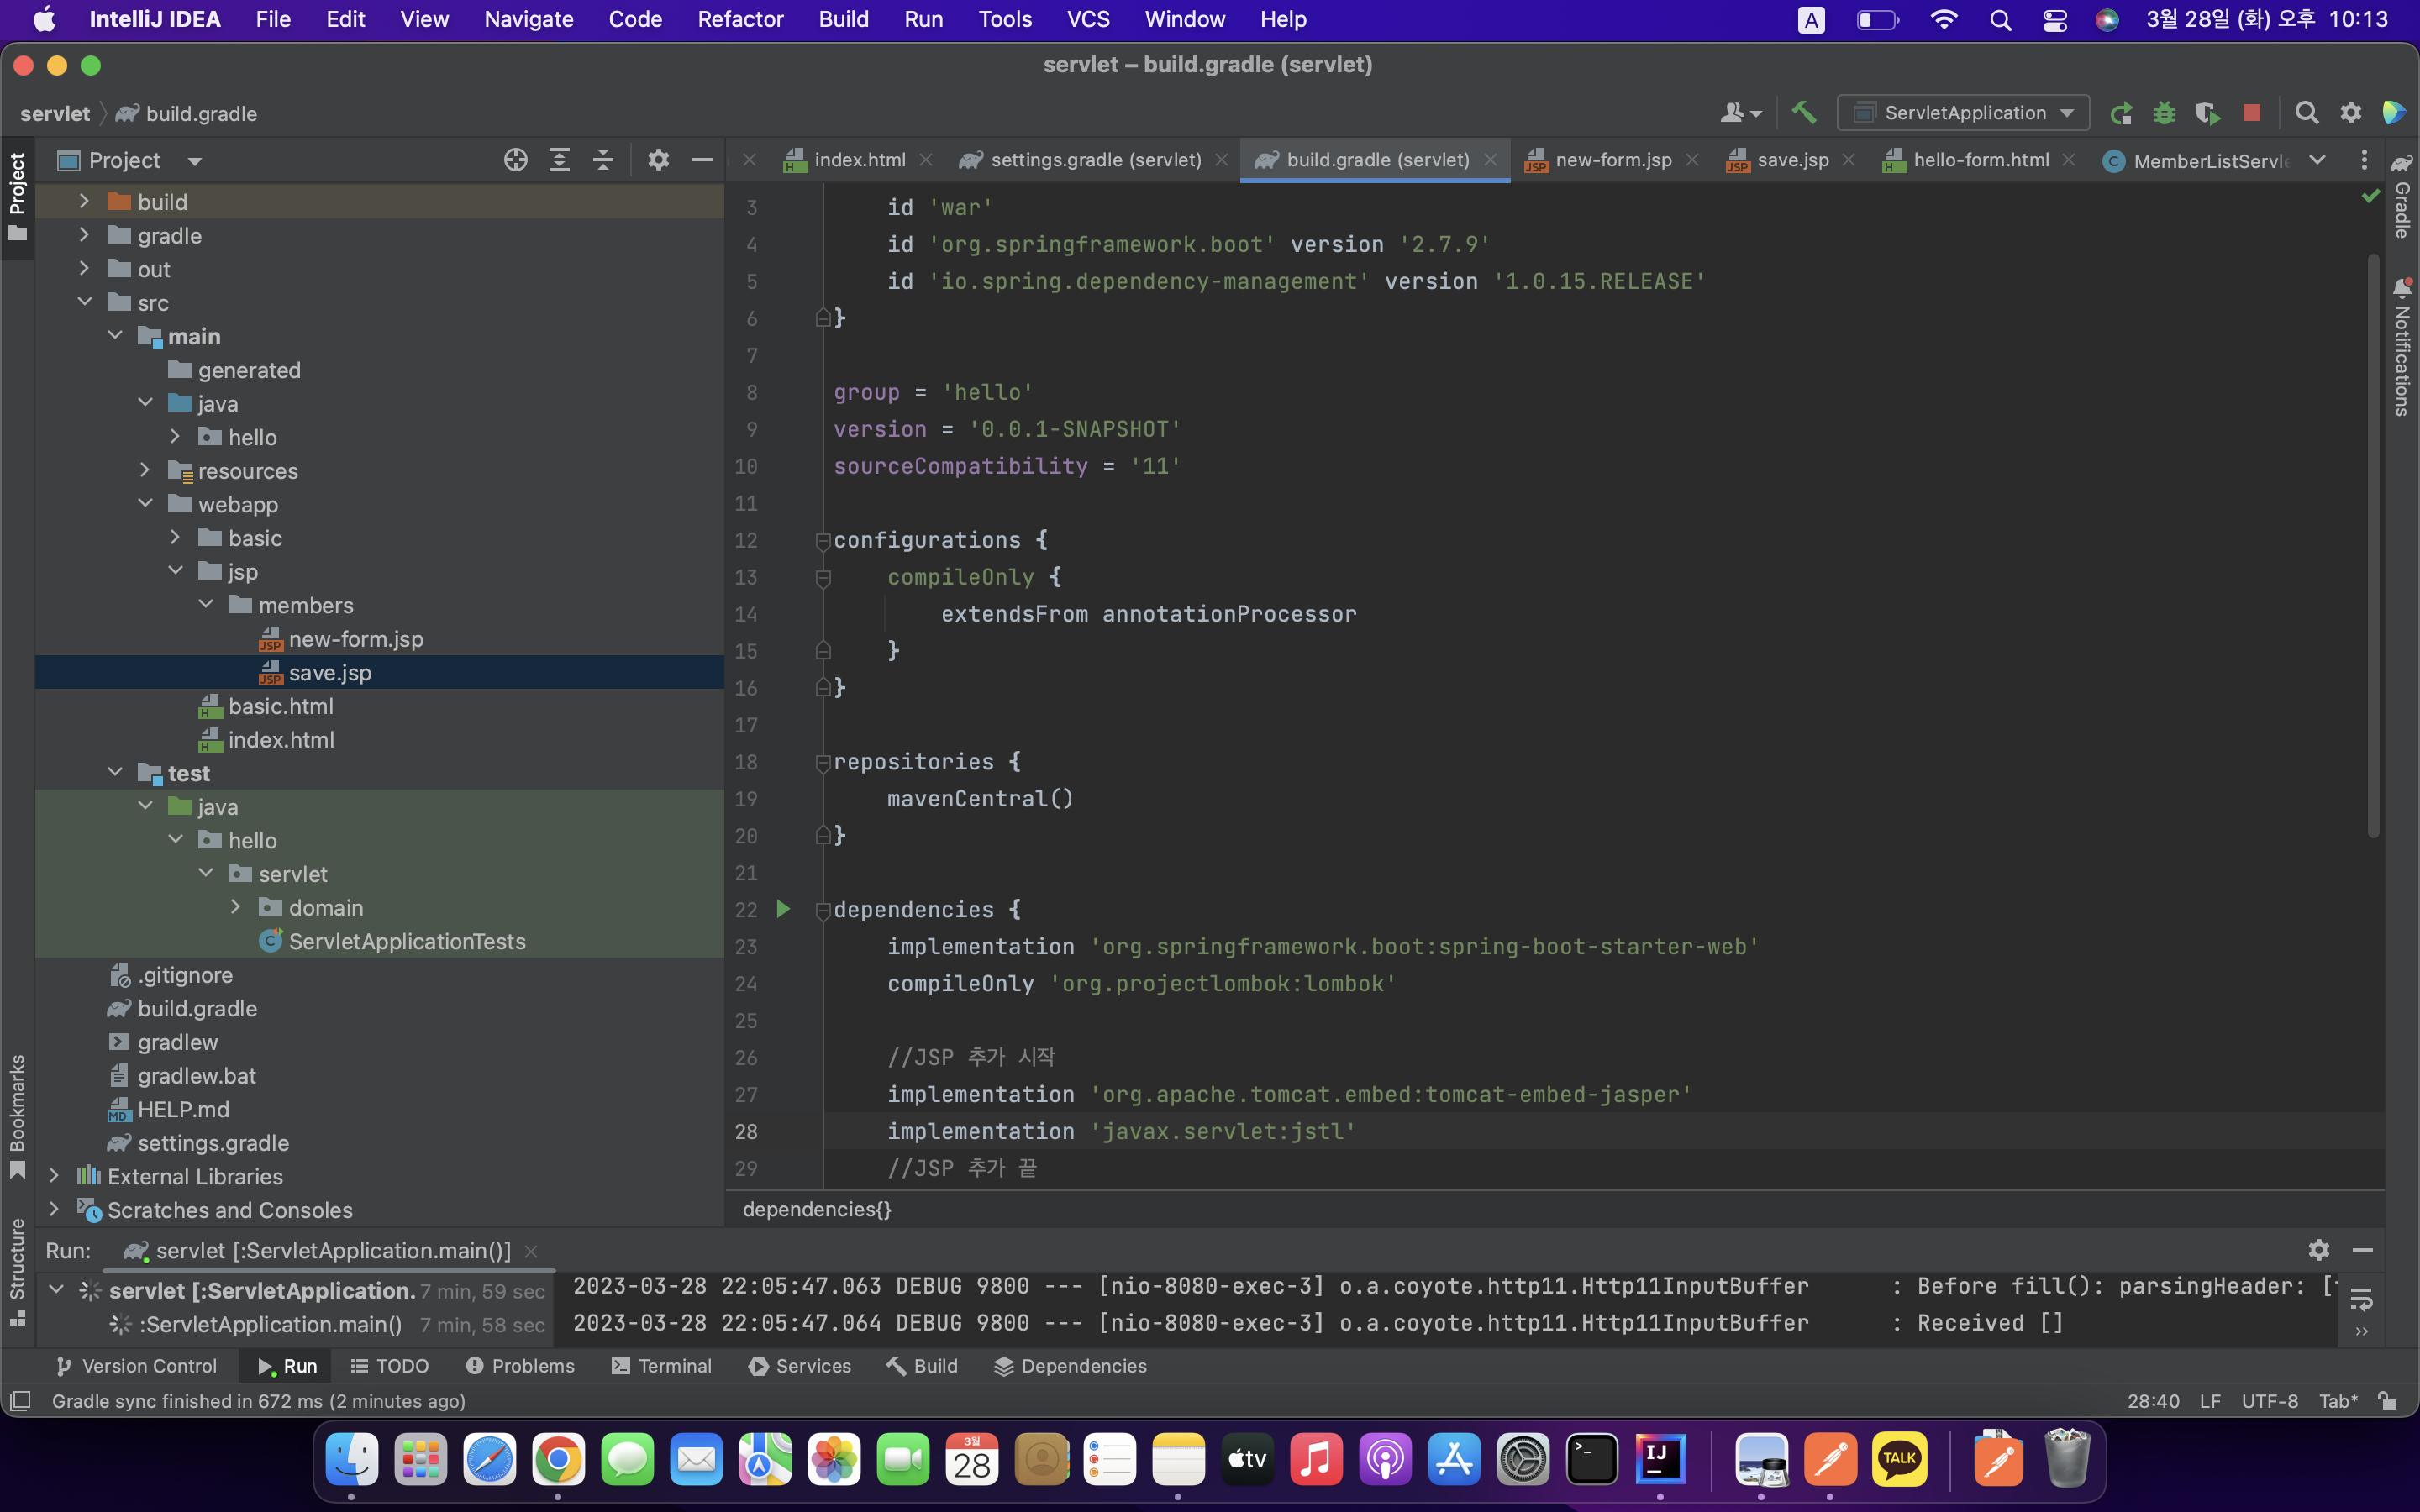Toggle tool window quick access in status bar
This screenshot has height=1512, width=2420.
tap(20, 1401)
